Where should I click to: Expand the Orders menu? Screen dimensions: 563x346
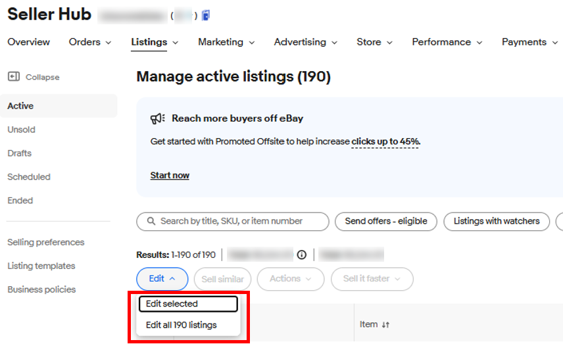[90, 42]
